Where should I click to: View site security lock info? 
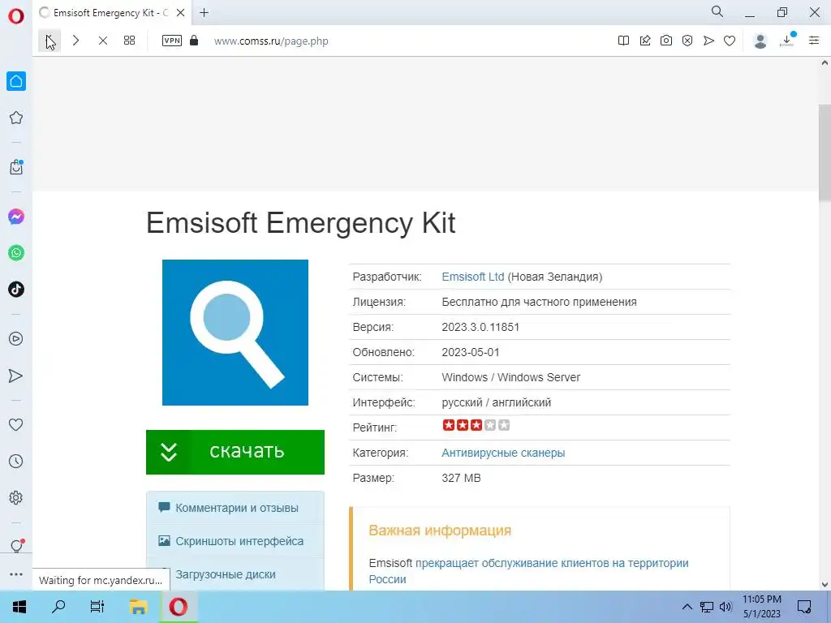click(x=194, y=41)
